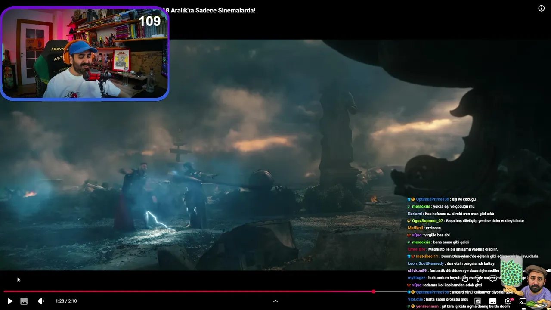Play the paused trailer video
This screenshot has height=310, width=551.
(10, 301)
